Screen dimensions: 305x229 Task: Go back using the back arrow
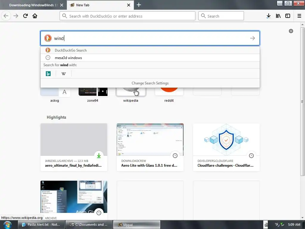click(x=6, y=16)
